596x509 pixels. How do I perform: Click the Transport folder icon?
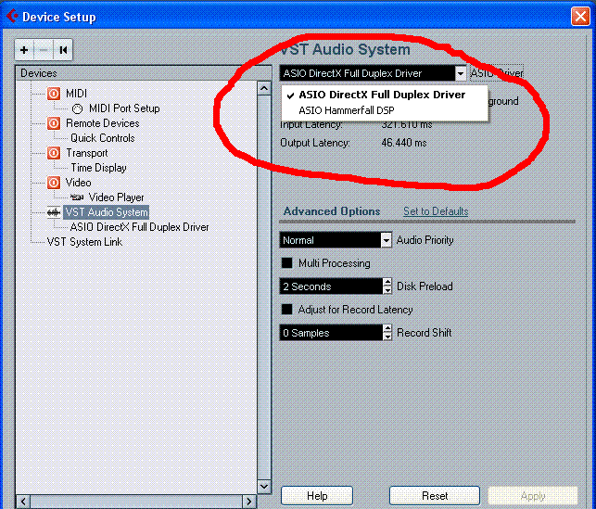tap(53, 153)
